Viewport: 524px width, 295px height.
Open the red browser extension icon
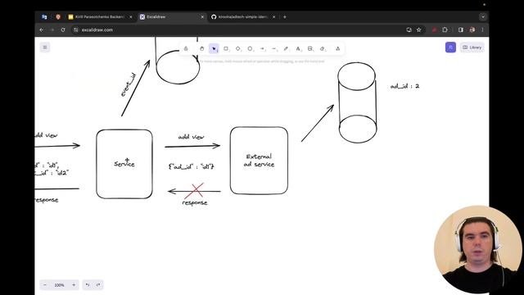pyautogui.click(x=434, y=29)
